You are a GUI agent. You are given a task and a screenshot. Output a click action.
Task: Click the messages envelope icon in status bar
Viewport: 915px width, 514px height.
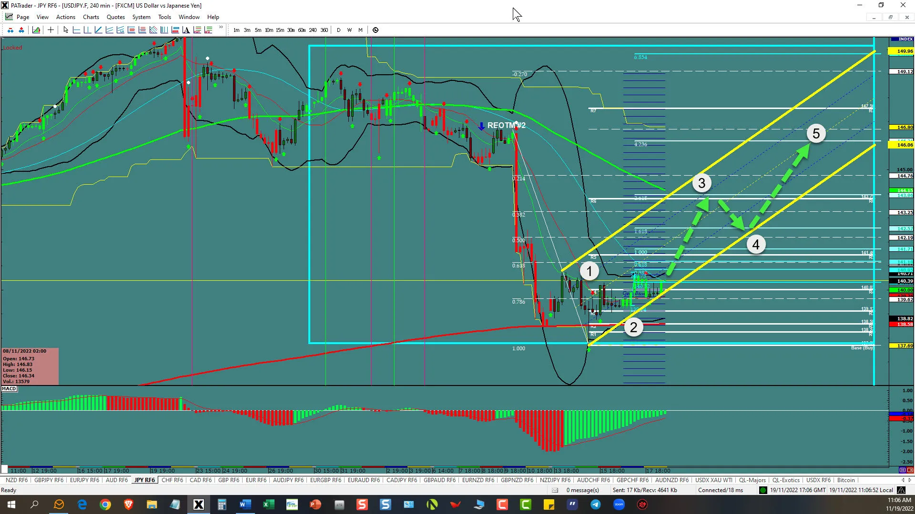pyautogui.click(x=555, y=490)
